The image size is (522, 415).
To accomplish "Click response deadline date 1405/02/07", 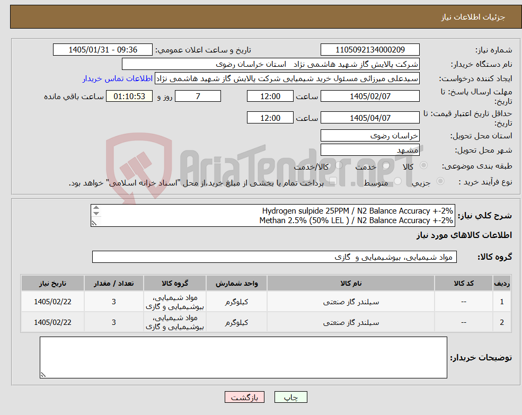I will click(x=370, y=96).
